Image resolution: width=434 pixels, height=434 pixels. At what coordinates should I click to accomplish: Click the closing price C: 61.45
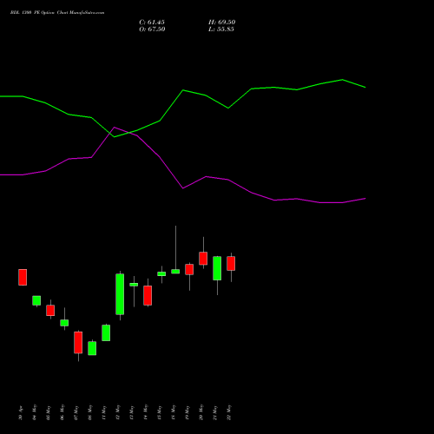[152, 23]
